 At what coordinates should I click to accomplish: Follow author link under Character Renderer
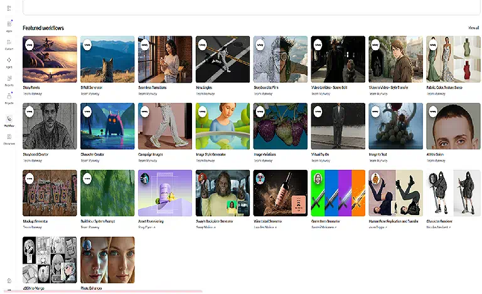click(x=439, y=228)
